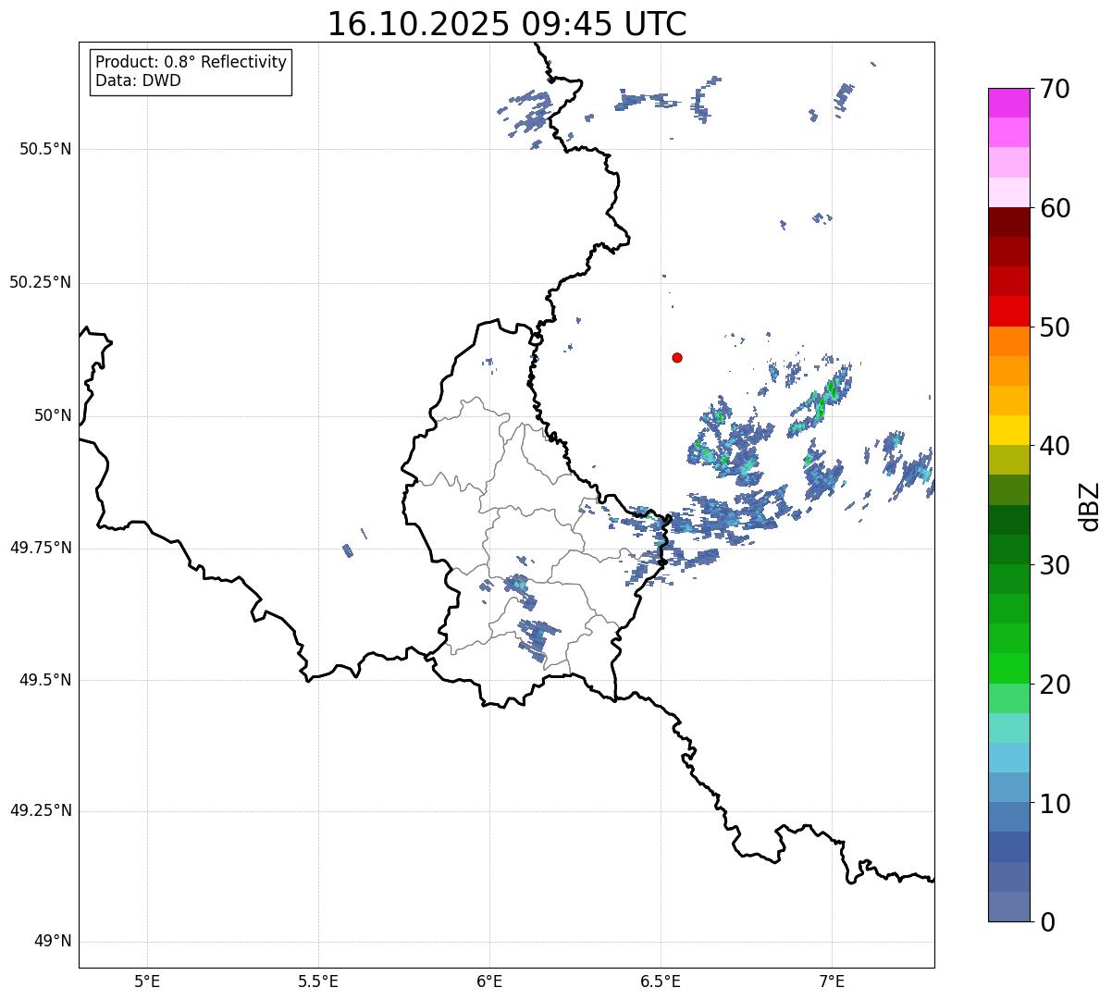Click the latitude label 50.25°N

pyautogui.click(x=41, y=283)
